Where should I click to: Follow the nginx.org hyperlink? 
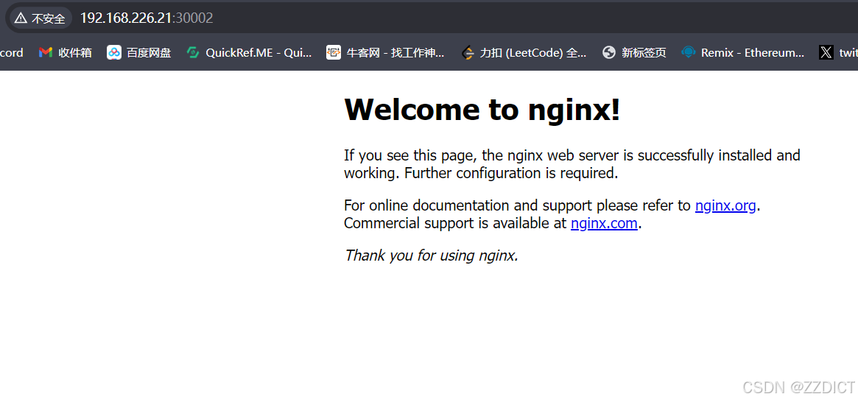coord(725,205)
